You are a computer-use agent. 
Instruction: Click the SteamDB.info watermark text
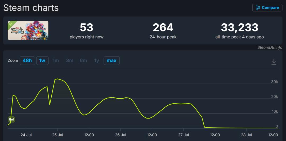click(x=270, y=47)
